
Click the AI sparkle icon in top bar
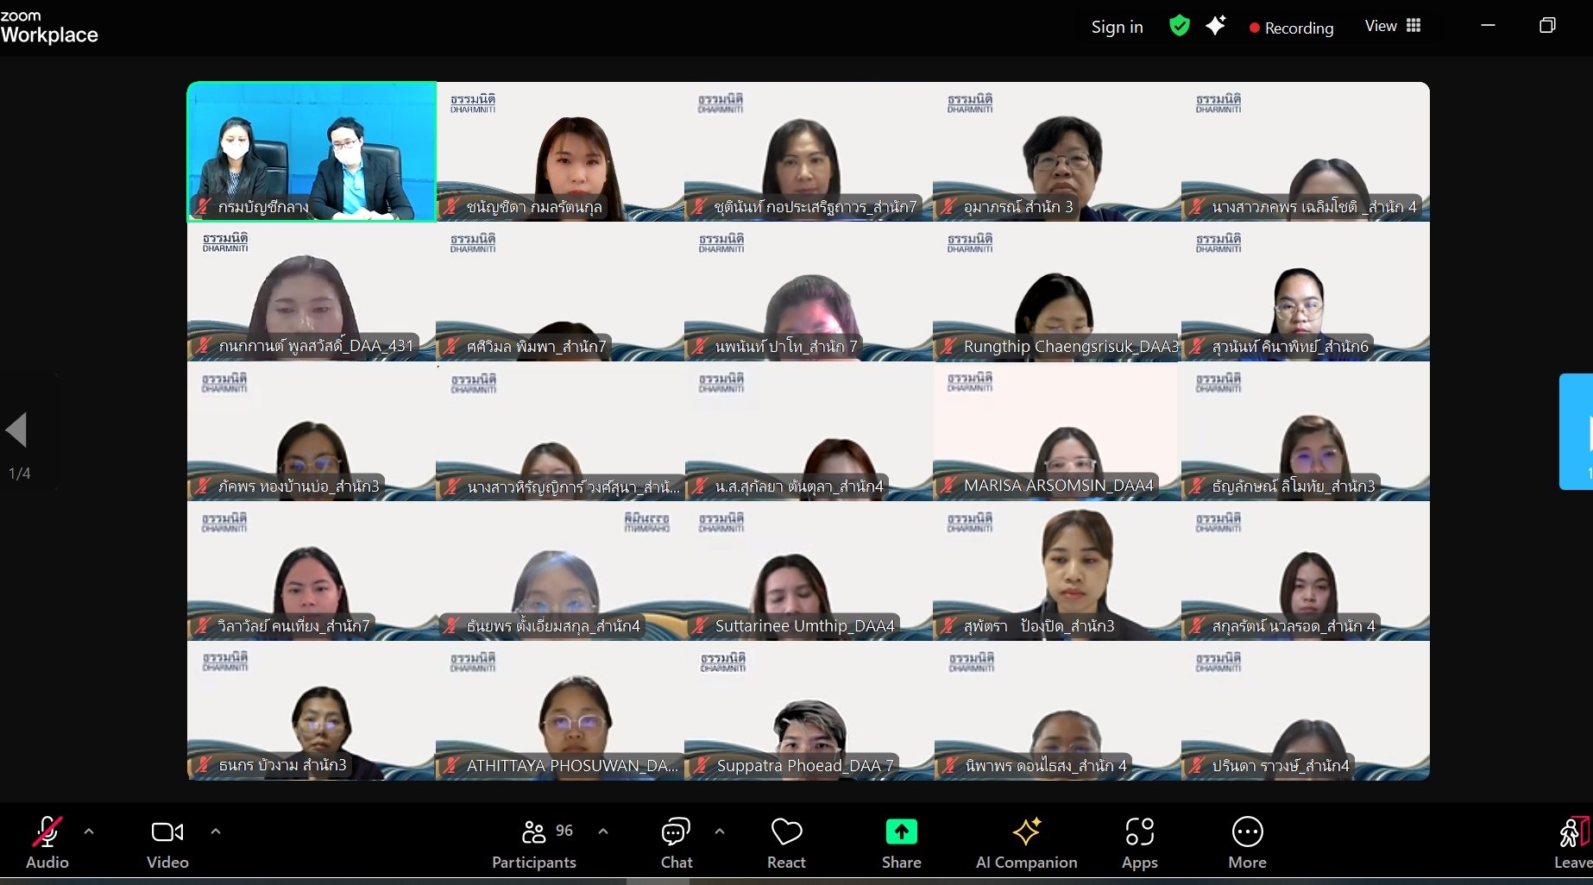point(1216,26)
